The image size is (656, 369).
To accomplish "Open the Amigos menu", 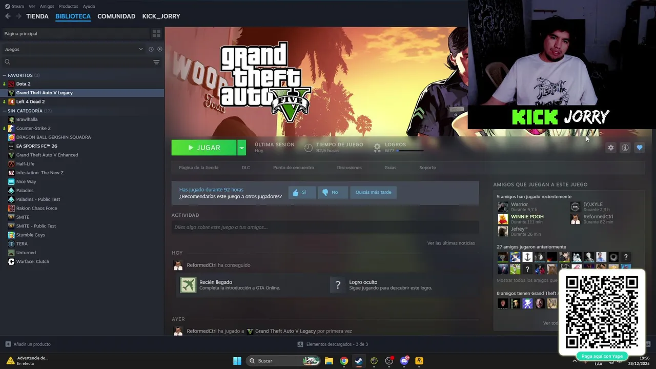I will point(47,6).
